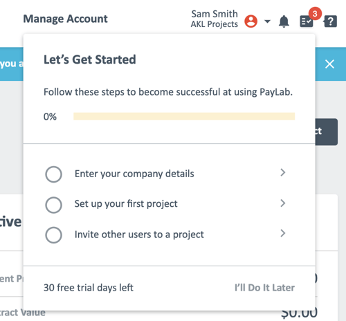Expand the account dropdown arrow

pyautogui.click(x=267, y=21)
